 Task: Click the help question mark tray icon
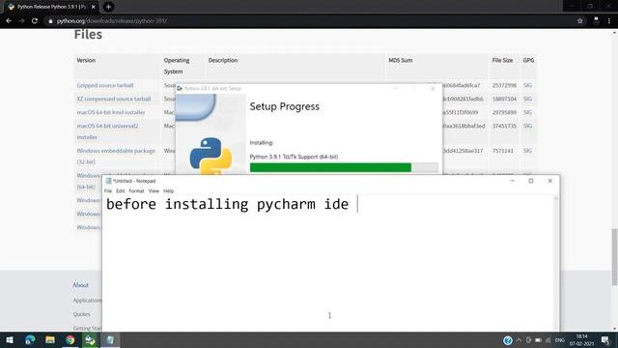click(508, 340)
